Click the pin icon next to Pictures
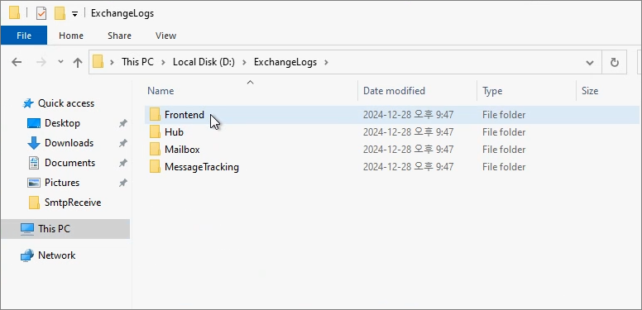Viewport: 642px width, 310px height. (x=122, y=183)
